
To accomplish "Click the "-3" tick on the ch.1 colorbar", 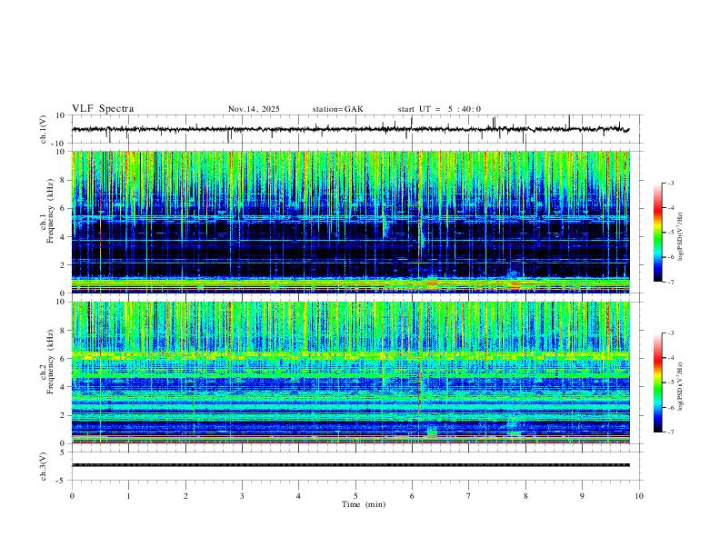I will click(x=671, y=183).
